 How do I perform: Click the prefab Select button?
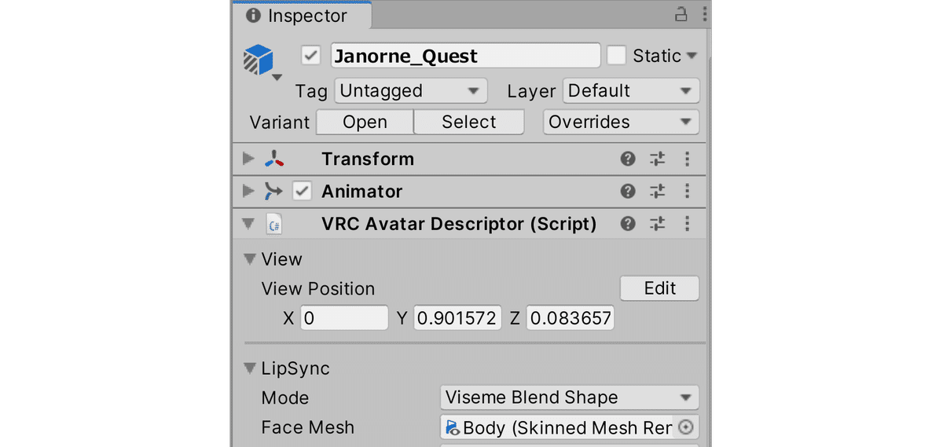469,123
